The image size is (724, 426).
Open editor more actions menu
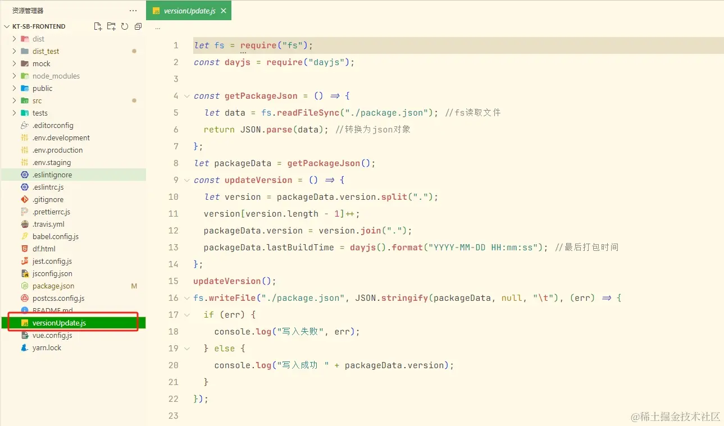(157, 26)
